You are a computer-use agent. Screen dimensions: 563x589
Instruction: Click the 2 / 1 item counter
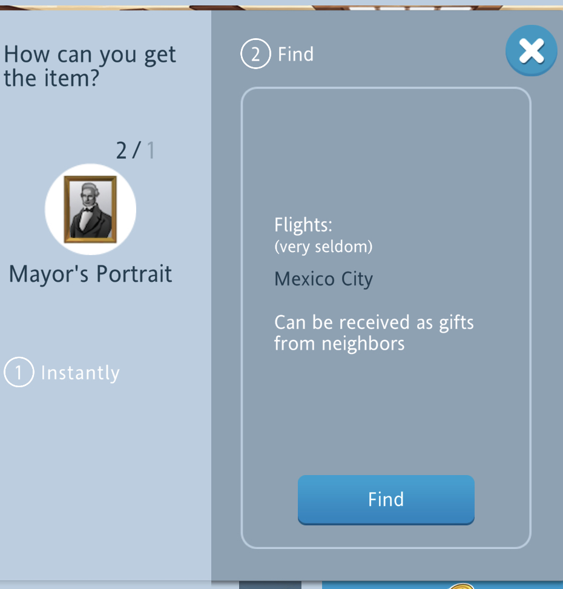point(135,151)
